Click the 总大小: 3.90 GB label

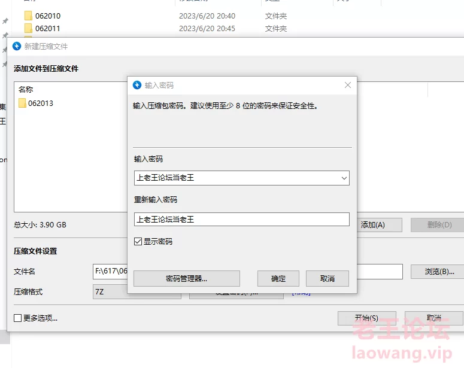coord(40,225)
